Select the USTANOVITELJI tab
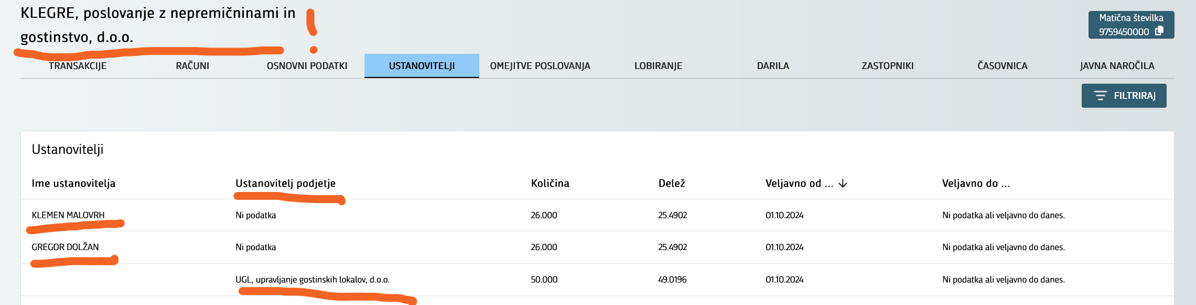This screenshot has height=305, width=1196. (422, 66)
